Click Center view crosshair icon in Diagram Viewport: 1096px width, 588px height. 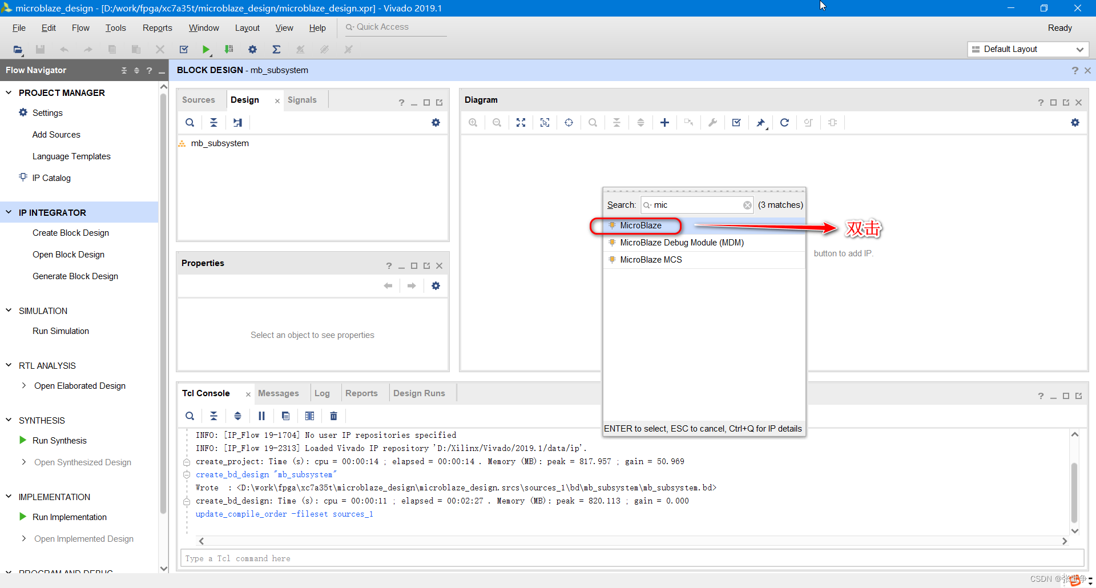(x=569, y=123)
